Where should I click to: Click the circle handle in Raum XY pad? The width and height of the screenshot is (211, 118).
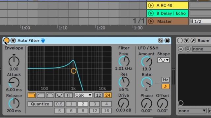coord(181,103)
